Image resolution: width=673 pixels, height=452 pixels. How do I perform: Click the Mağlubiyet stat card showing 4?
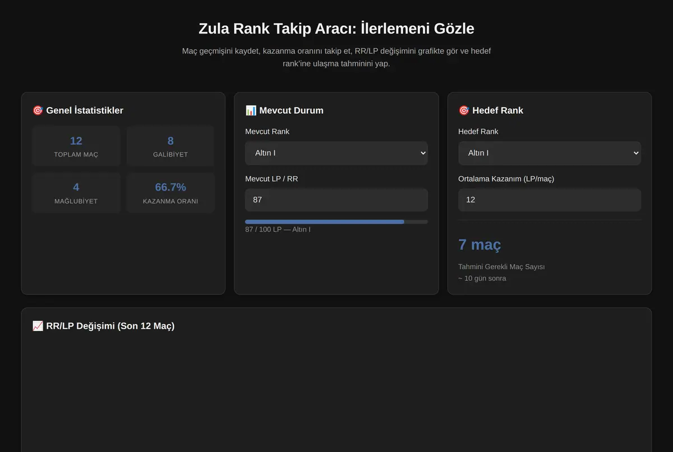coord(76,193)
